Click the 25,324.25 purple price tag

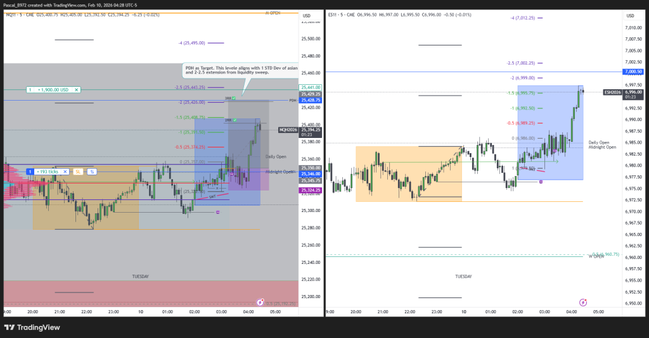(311, 190)
